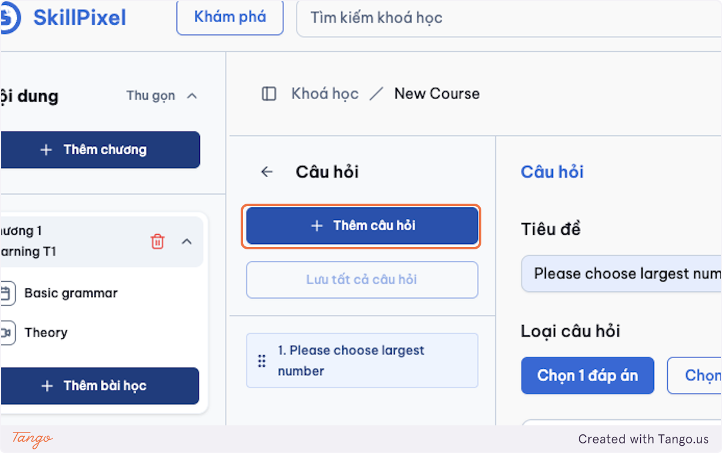Select the second Chọn question type option

point(695,375)
